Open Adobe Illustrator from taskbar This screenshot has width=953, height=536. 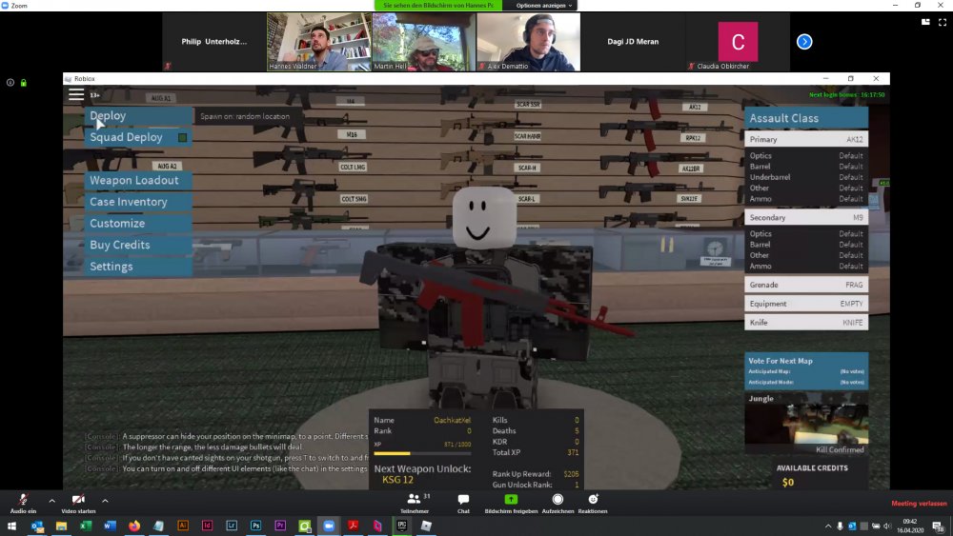pos(183,526)
